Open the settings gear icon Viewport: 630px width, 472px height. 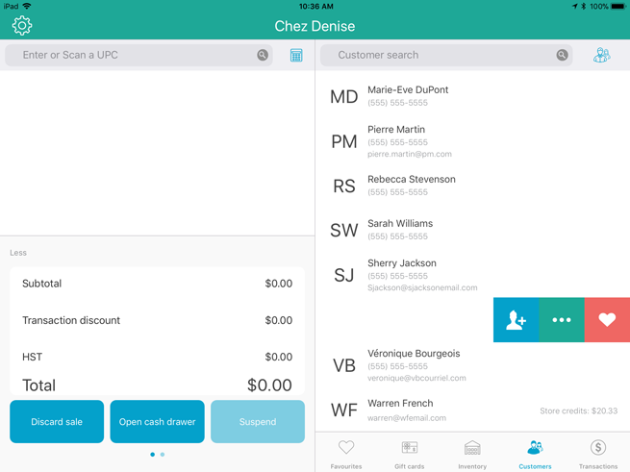21,26
